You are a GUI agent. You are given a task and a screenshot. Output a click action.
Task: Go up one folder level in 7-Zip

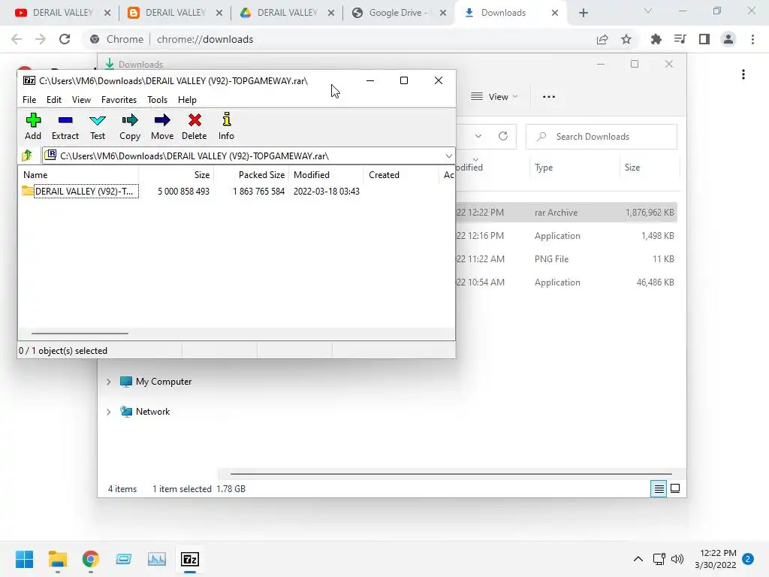coord(28,156)
